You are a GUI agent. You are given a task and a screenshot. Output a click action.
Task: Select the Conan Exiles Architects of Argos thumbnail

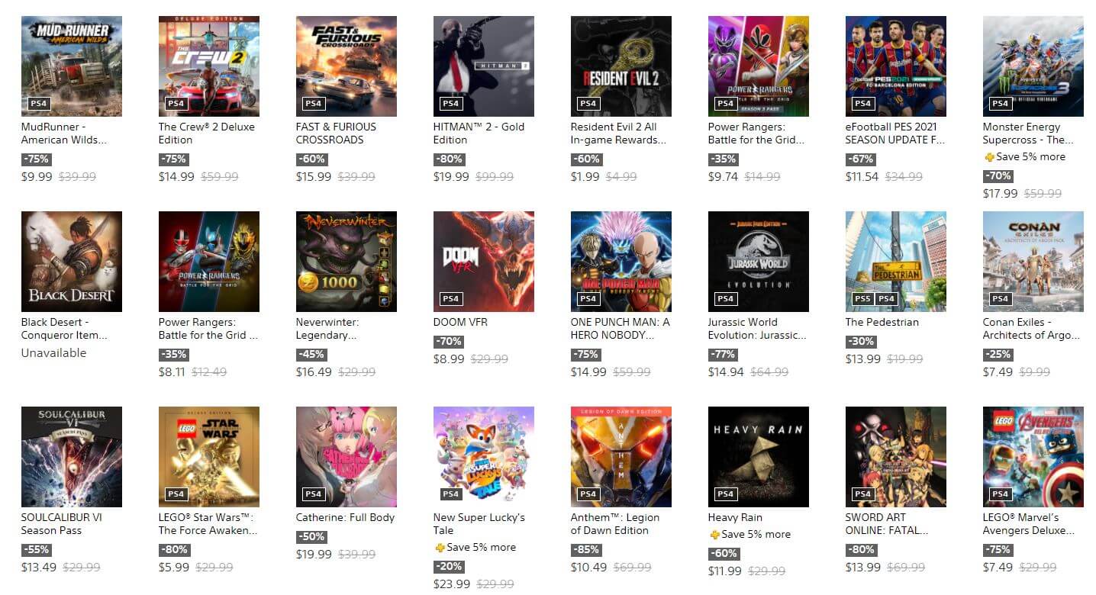coord(1033,262)
